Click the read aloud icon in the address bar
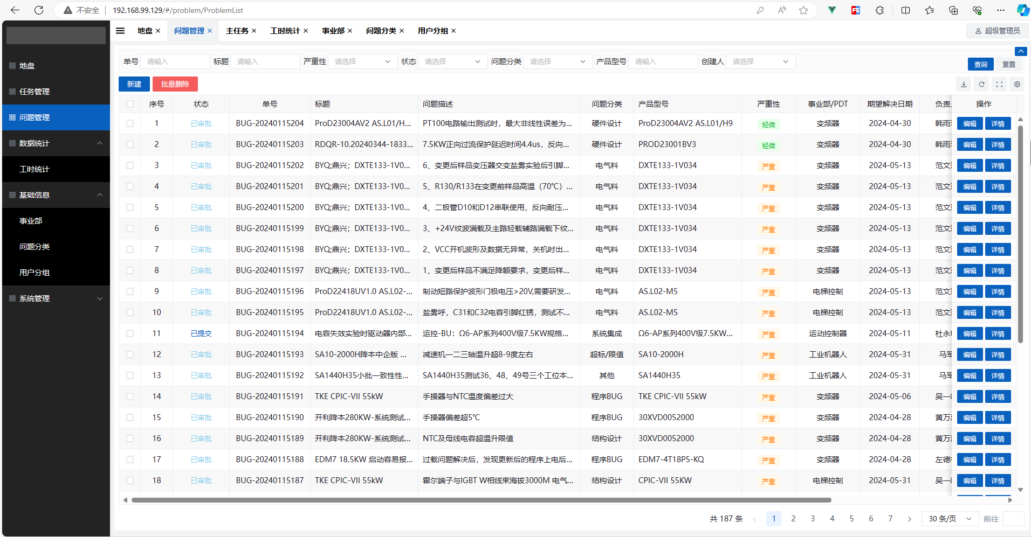The width and height of the screenshot is (1031, 537). (782, 10)
